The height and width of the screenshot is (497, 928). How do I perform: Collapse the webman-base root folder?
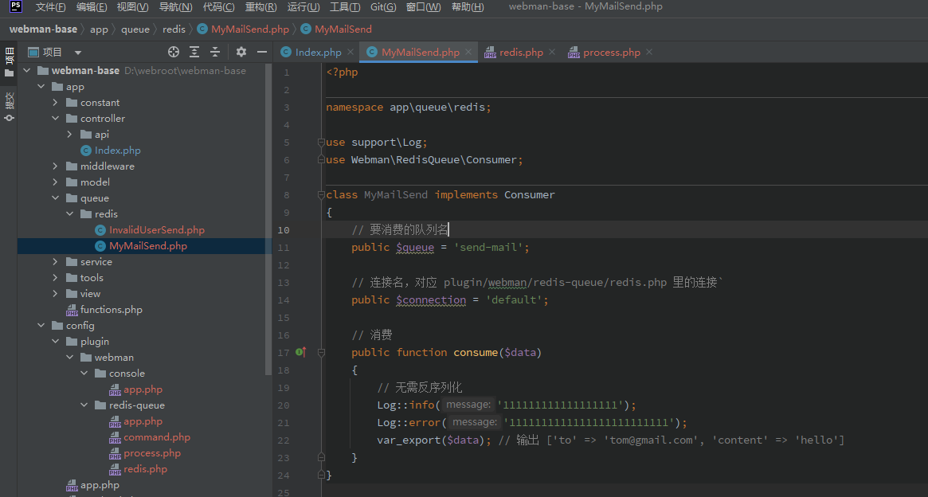pyautogui.click(x=26, y=70)
